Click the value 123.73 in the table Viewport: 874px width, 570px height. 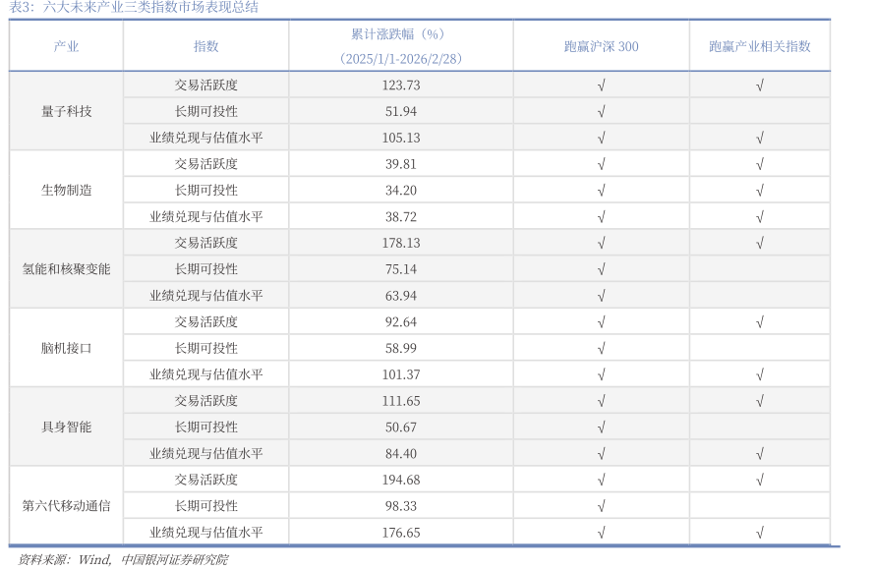tap(400, 85)
